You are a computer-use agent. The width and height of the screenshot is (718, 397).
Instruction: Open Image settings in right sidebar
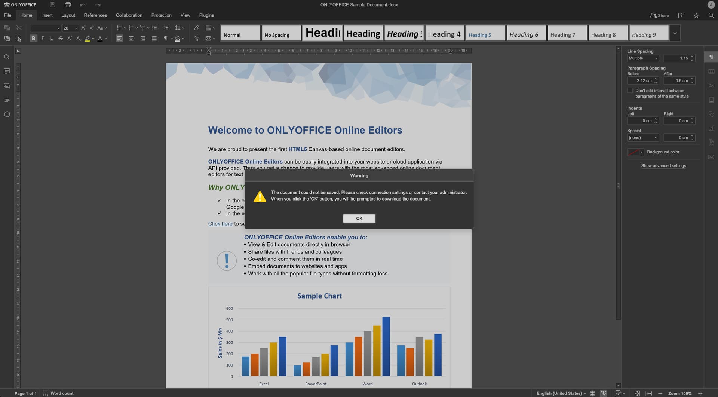click(x=711, y=85)
